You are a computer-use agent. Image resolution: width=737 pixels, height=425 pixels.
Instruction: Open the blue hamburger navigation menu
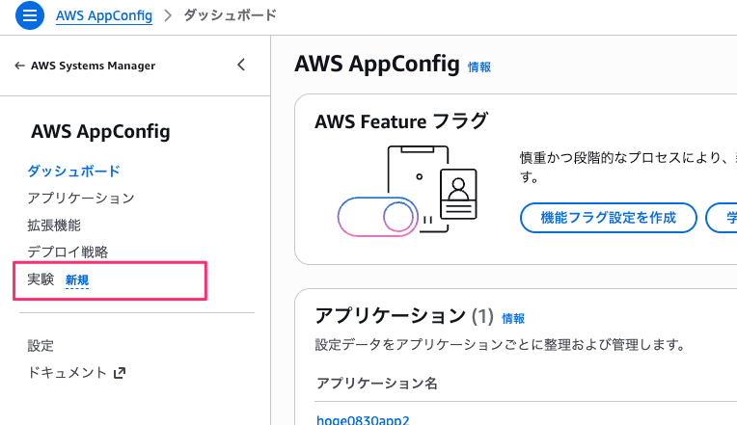point(30,15)
